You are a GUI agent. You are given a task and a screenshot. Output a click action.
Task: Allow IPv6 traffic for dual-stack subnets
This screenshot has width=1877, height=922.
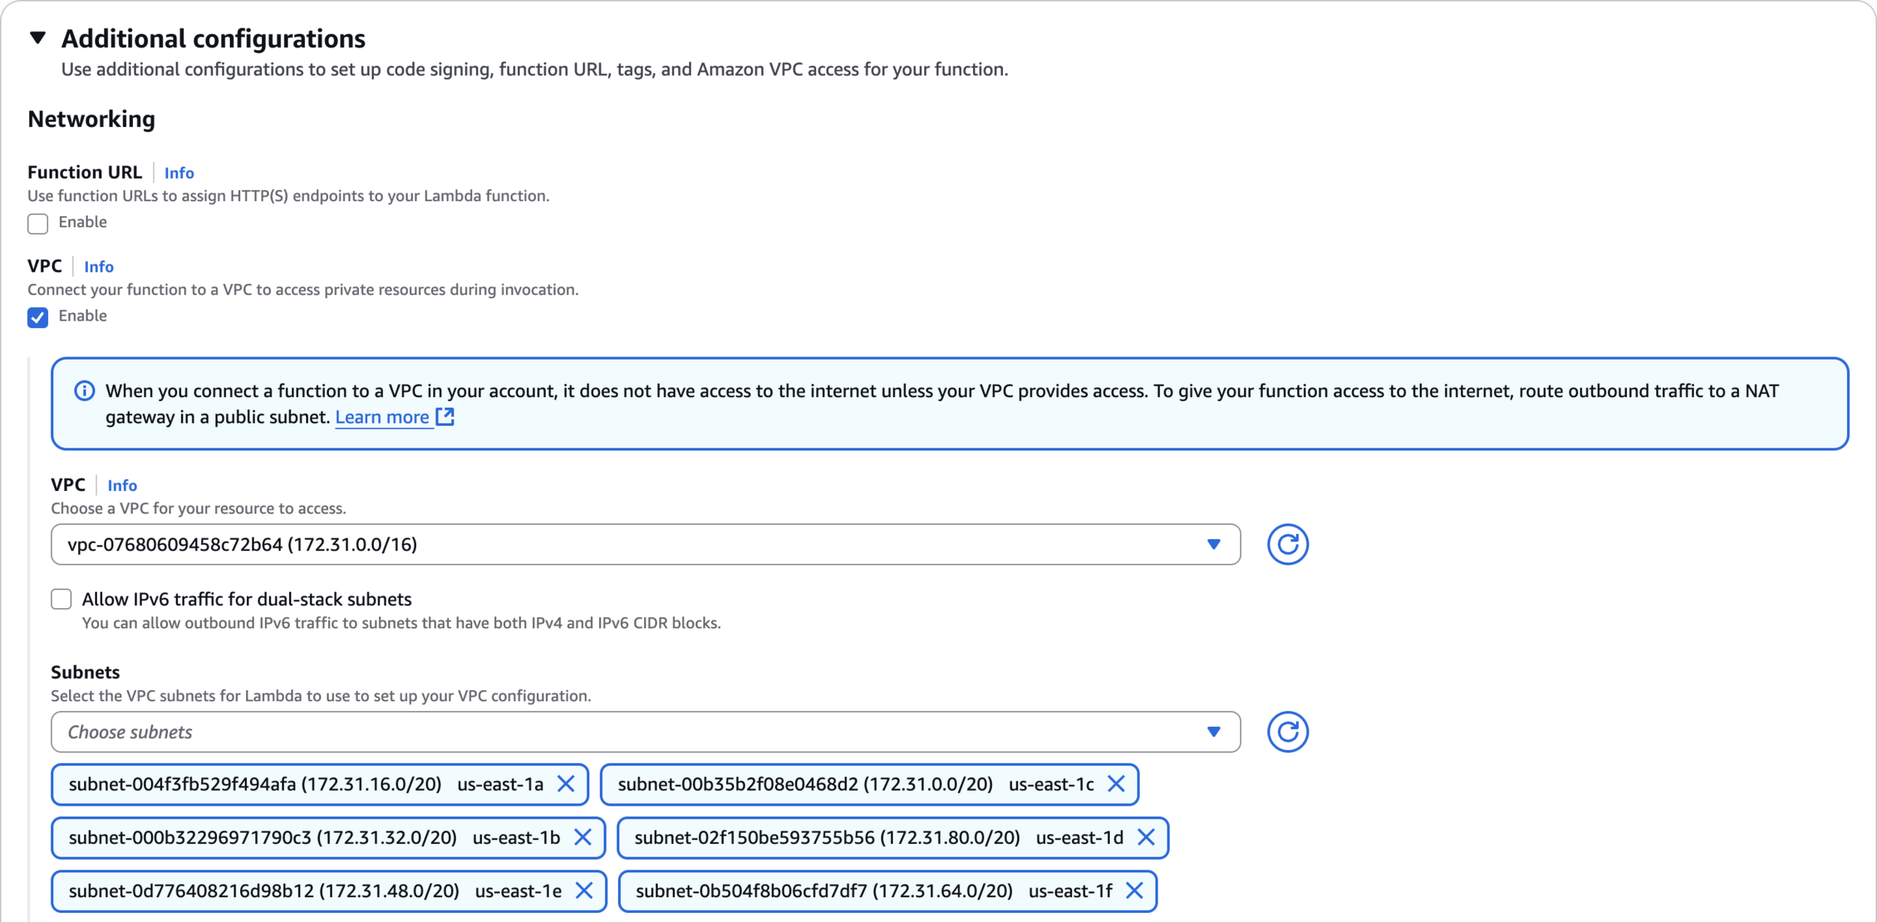[x=62, y=599]
